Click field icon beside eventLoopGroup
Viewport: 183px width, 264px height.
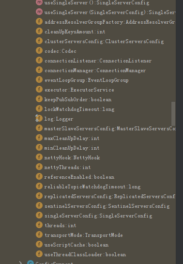[x=39, y=79]
